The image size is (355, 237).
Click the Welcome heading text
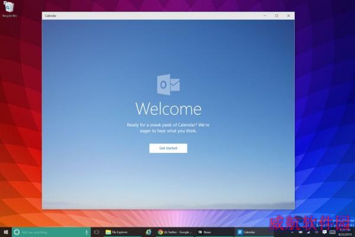pos(169,109)
